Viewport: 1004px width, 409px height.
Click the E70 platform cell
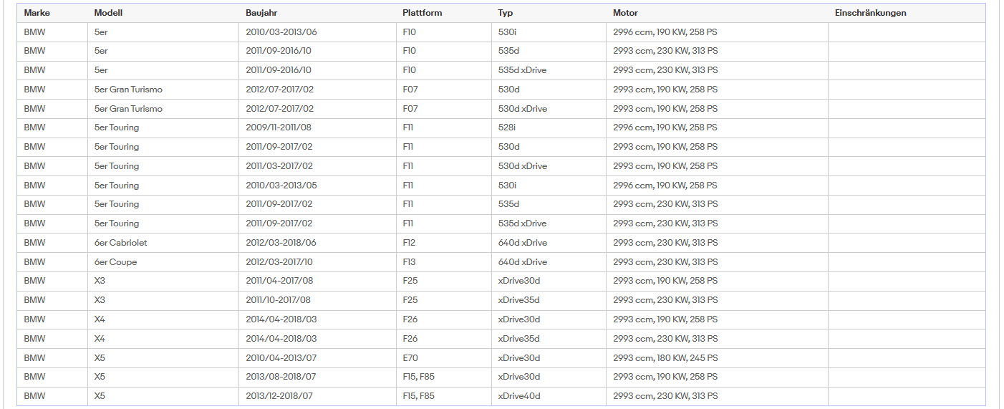click(x=444, y=358)
